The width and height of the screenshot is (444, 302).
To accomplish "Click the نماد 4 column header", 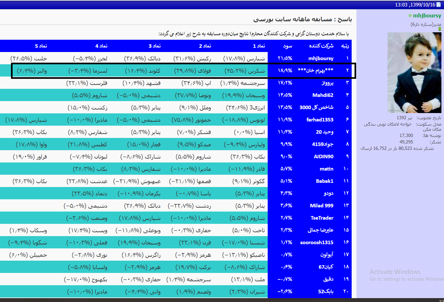I will 101,46.
